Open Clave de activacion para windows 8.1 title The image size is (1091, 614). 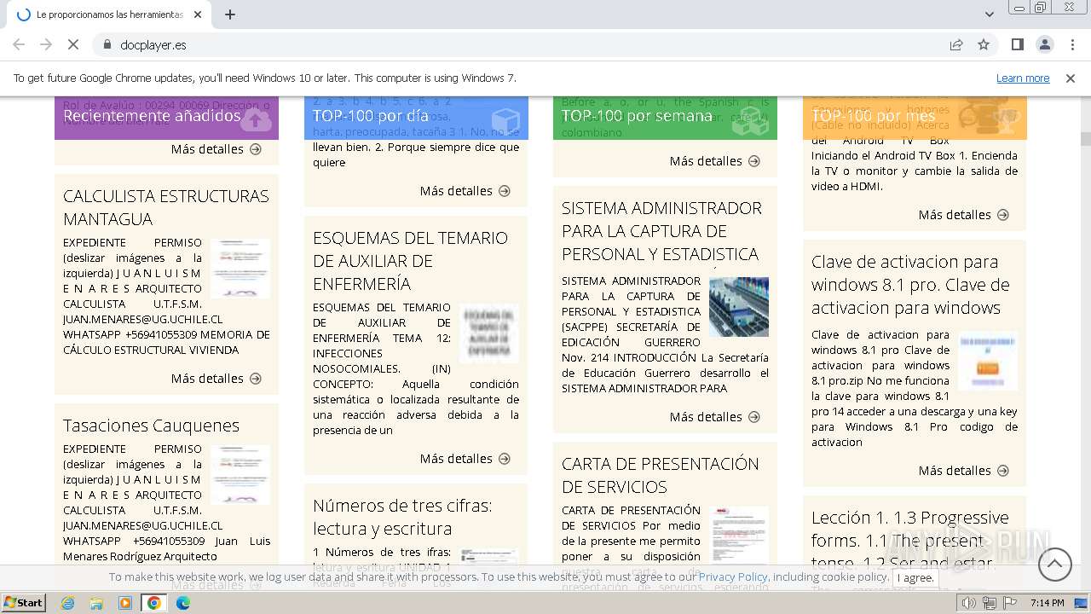[910, 284]
